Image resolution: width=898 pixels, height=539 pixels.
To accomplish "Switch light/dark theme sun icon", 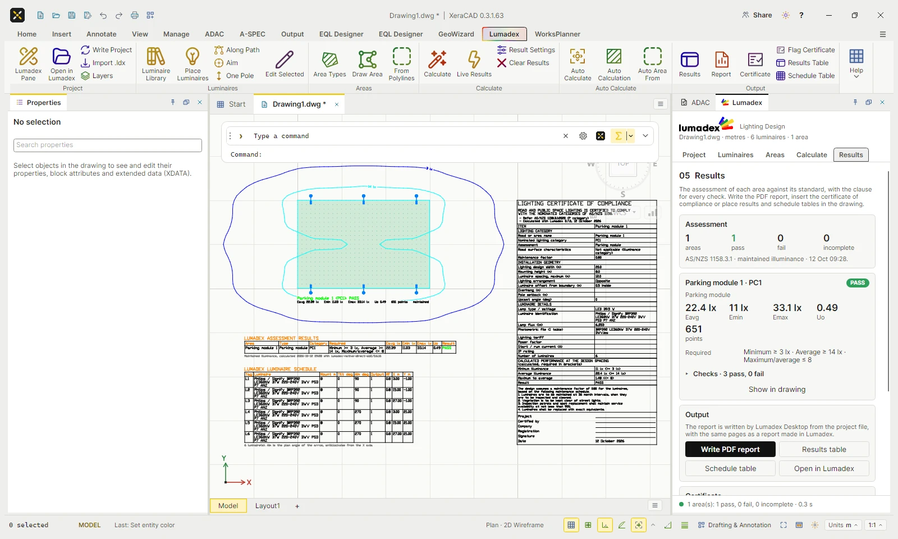I will [786, 15].
